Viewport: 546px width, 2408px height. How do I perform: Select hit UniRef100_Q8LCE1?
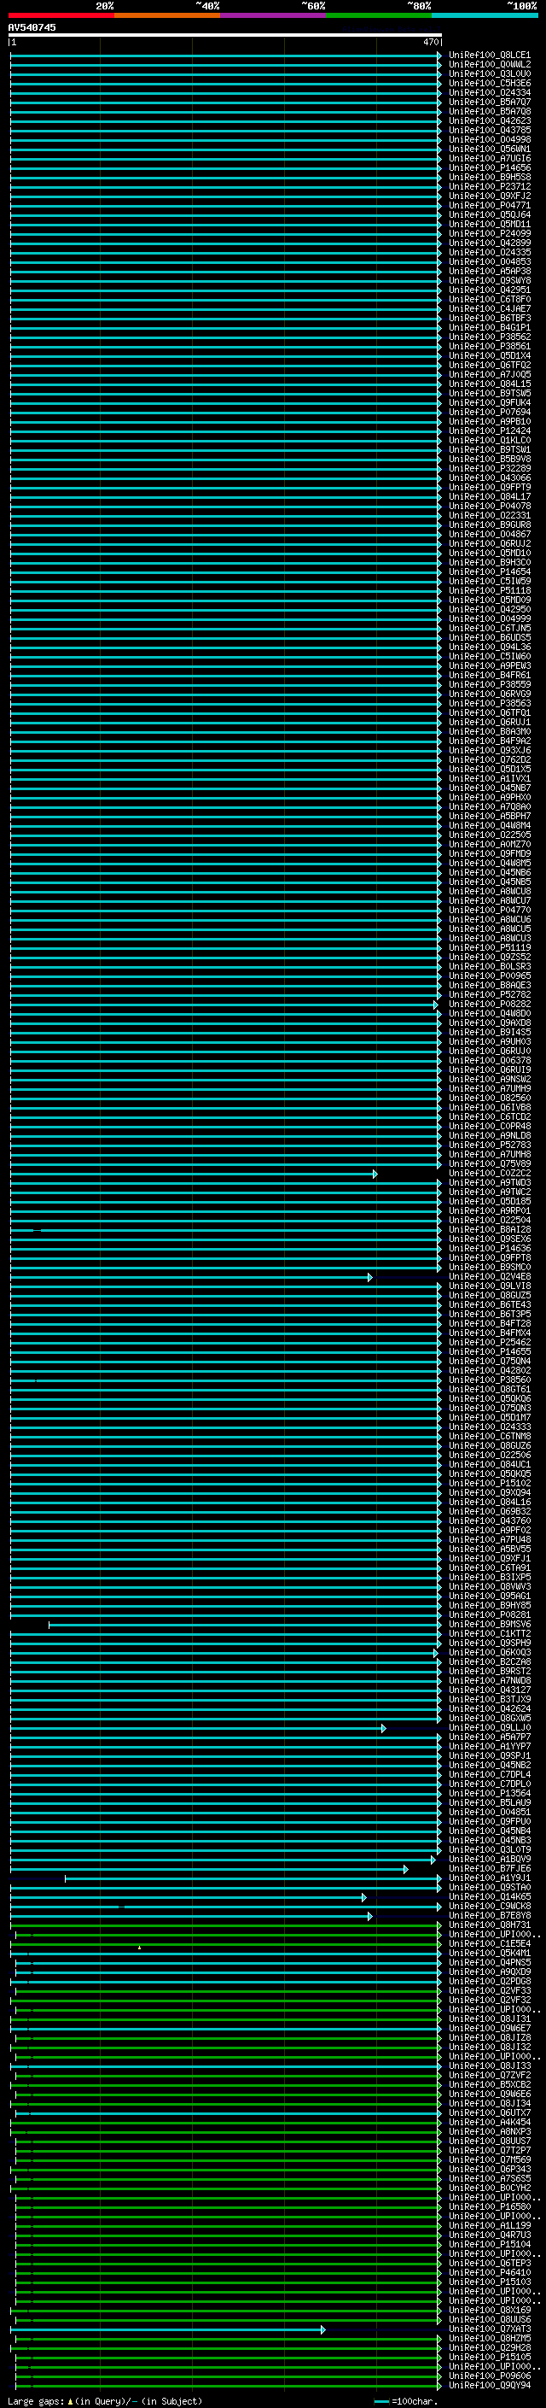[x=489, y=56]
